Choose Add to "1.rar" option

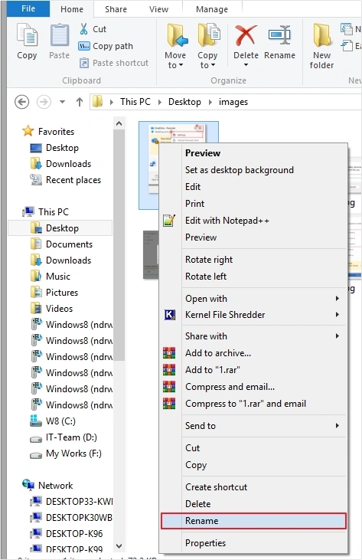(x=253, y=370)
